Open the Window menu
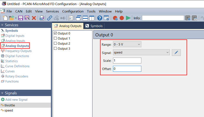This screenshot has height=117, width=204. tap(105, 11)
